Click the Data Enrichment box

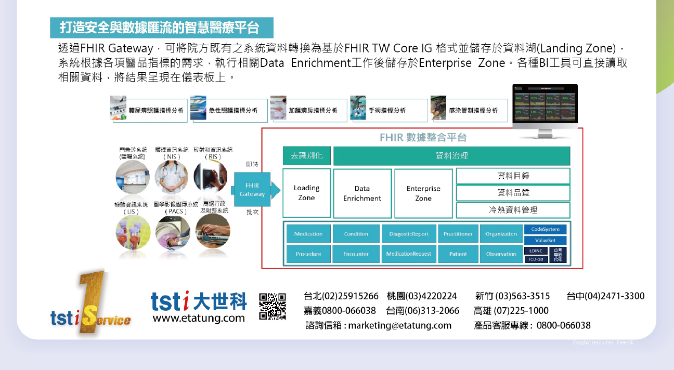362,193
